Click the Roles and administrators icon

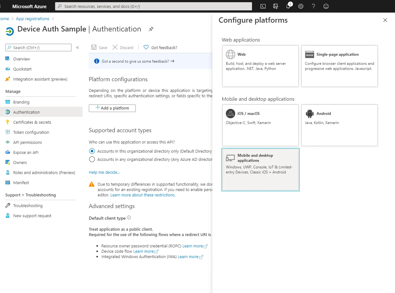[x=8, y=172]
